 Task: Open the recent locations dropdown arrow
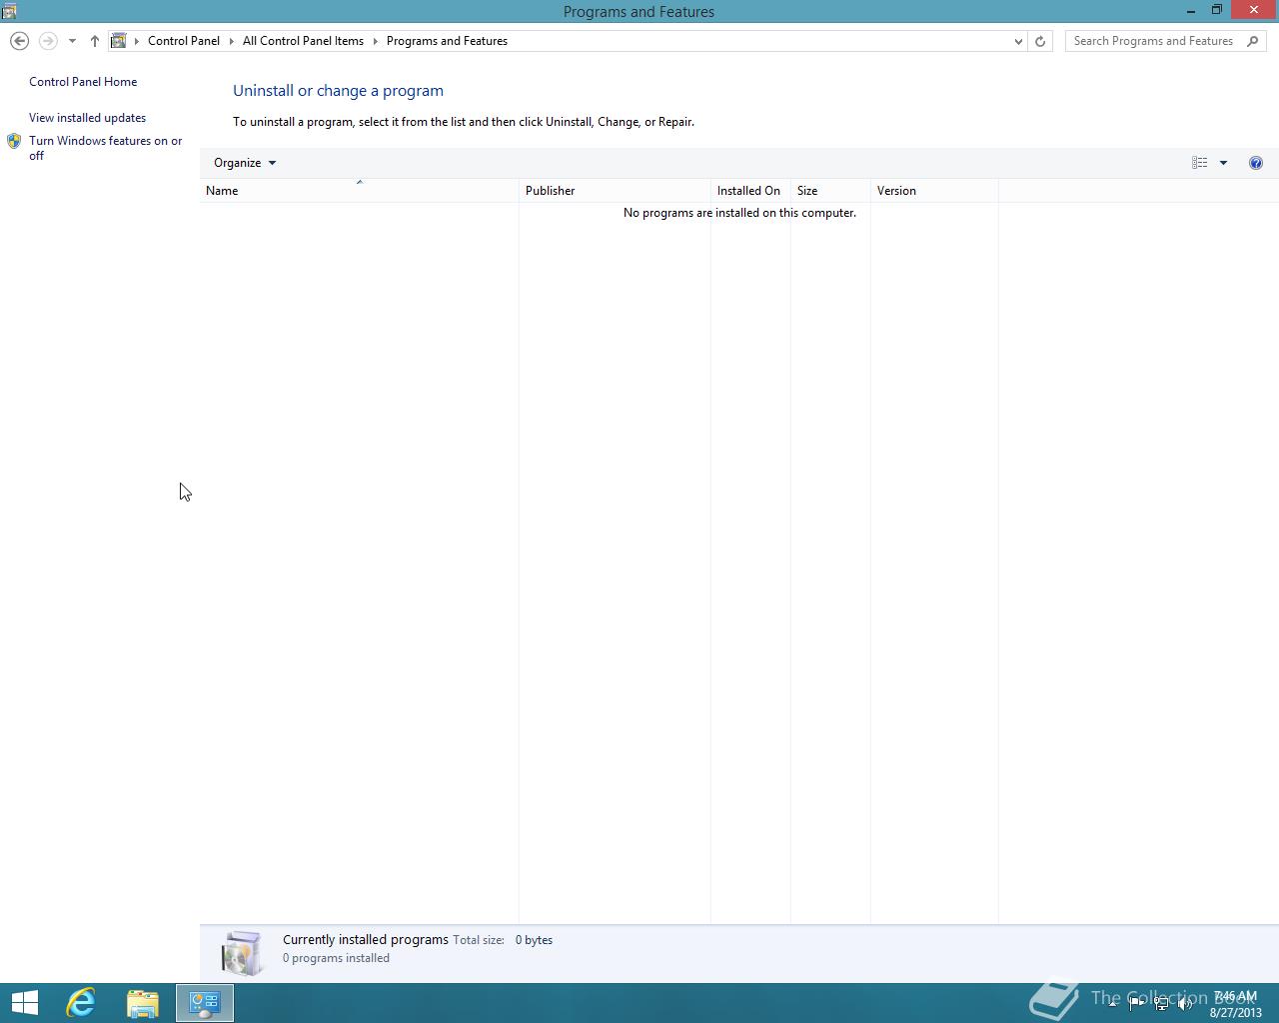[72, 41]
